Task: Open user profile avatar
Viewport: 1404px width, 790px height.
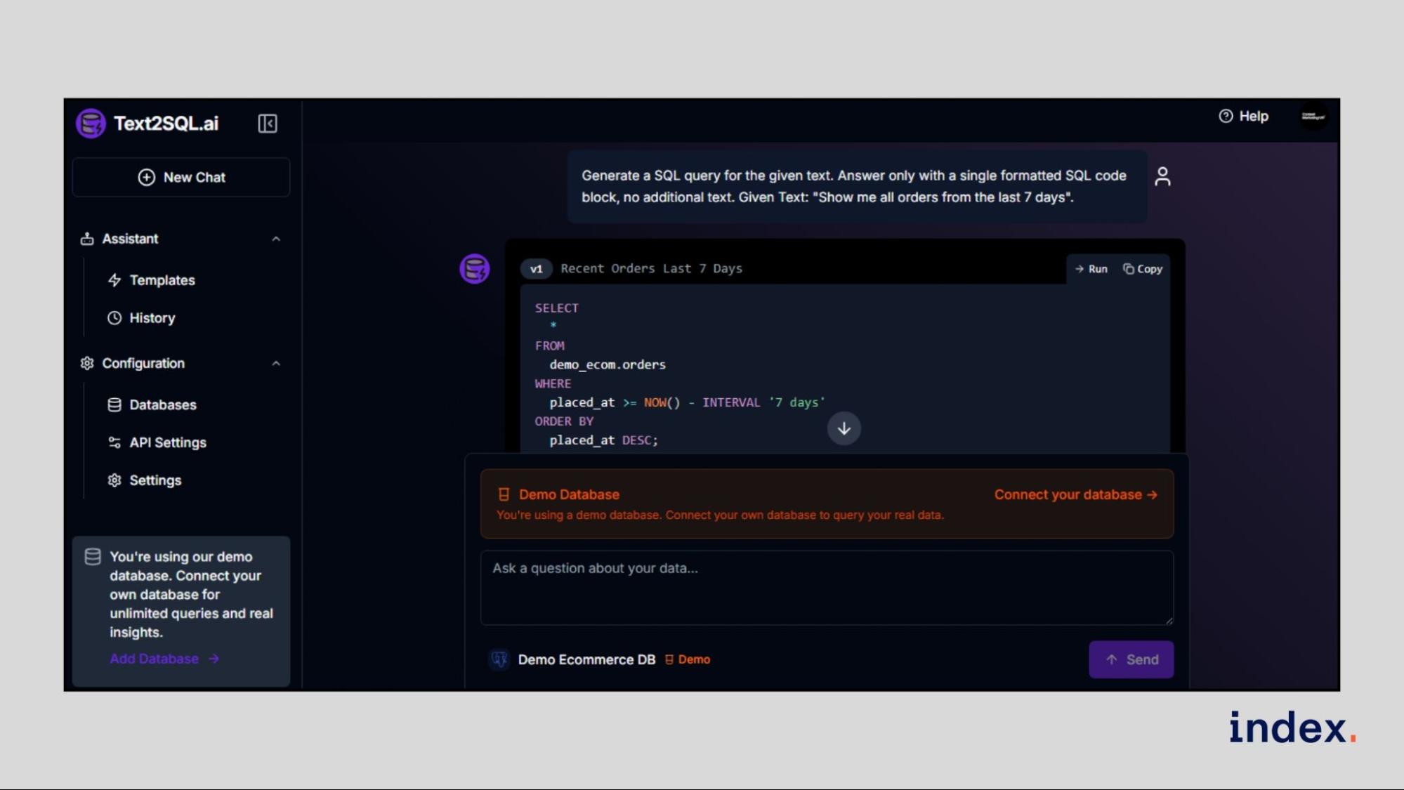Action: coord(1312,117)
